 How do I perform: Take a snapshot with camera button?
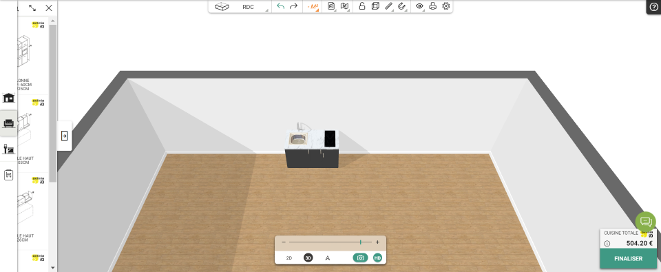360,258
